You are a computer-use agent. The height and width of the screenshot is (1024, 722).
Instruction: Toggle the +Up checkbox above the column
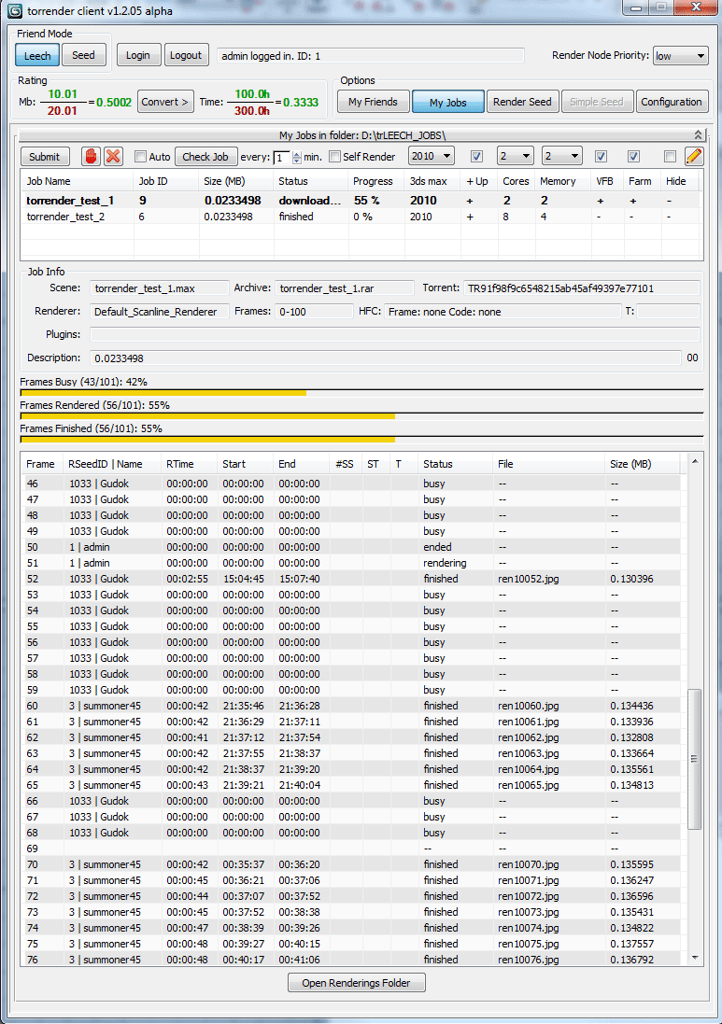tap(477, 157)
